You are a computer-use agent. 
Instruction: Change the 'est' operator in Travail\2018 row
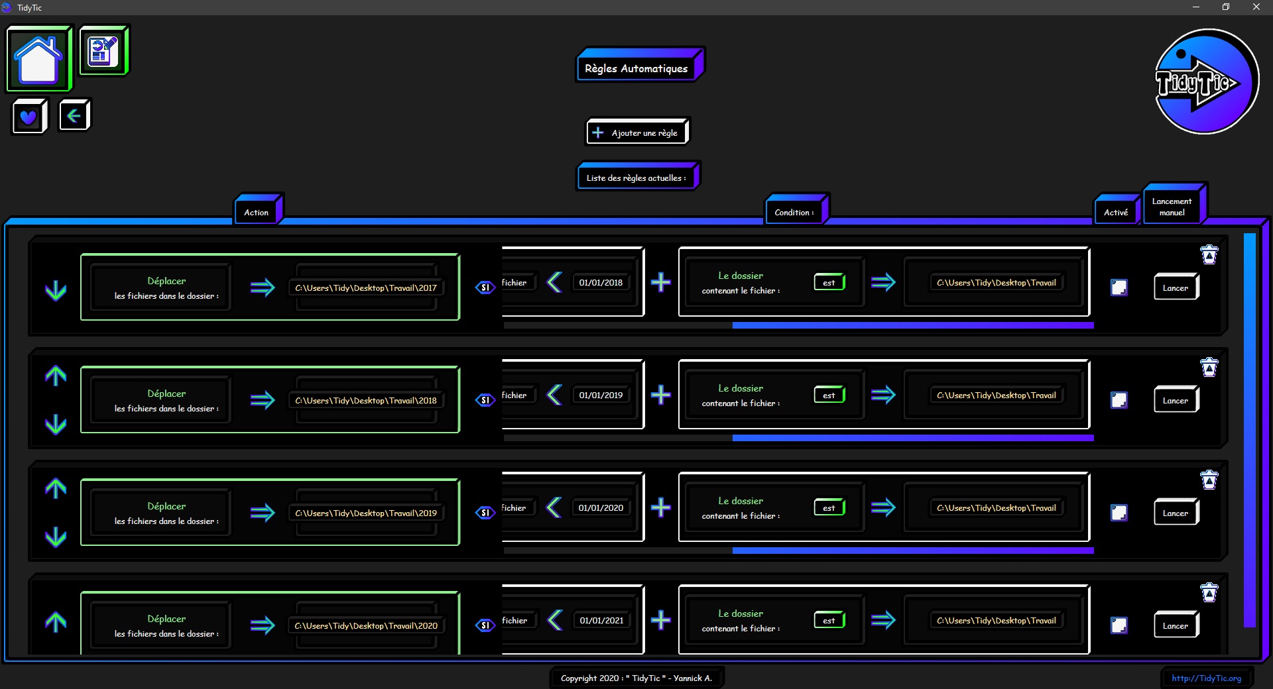click(x=829, y=395)
